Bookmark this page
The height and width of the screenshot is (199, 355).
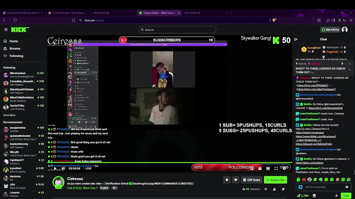tap(73, 20)
